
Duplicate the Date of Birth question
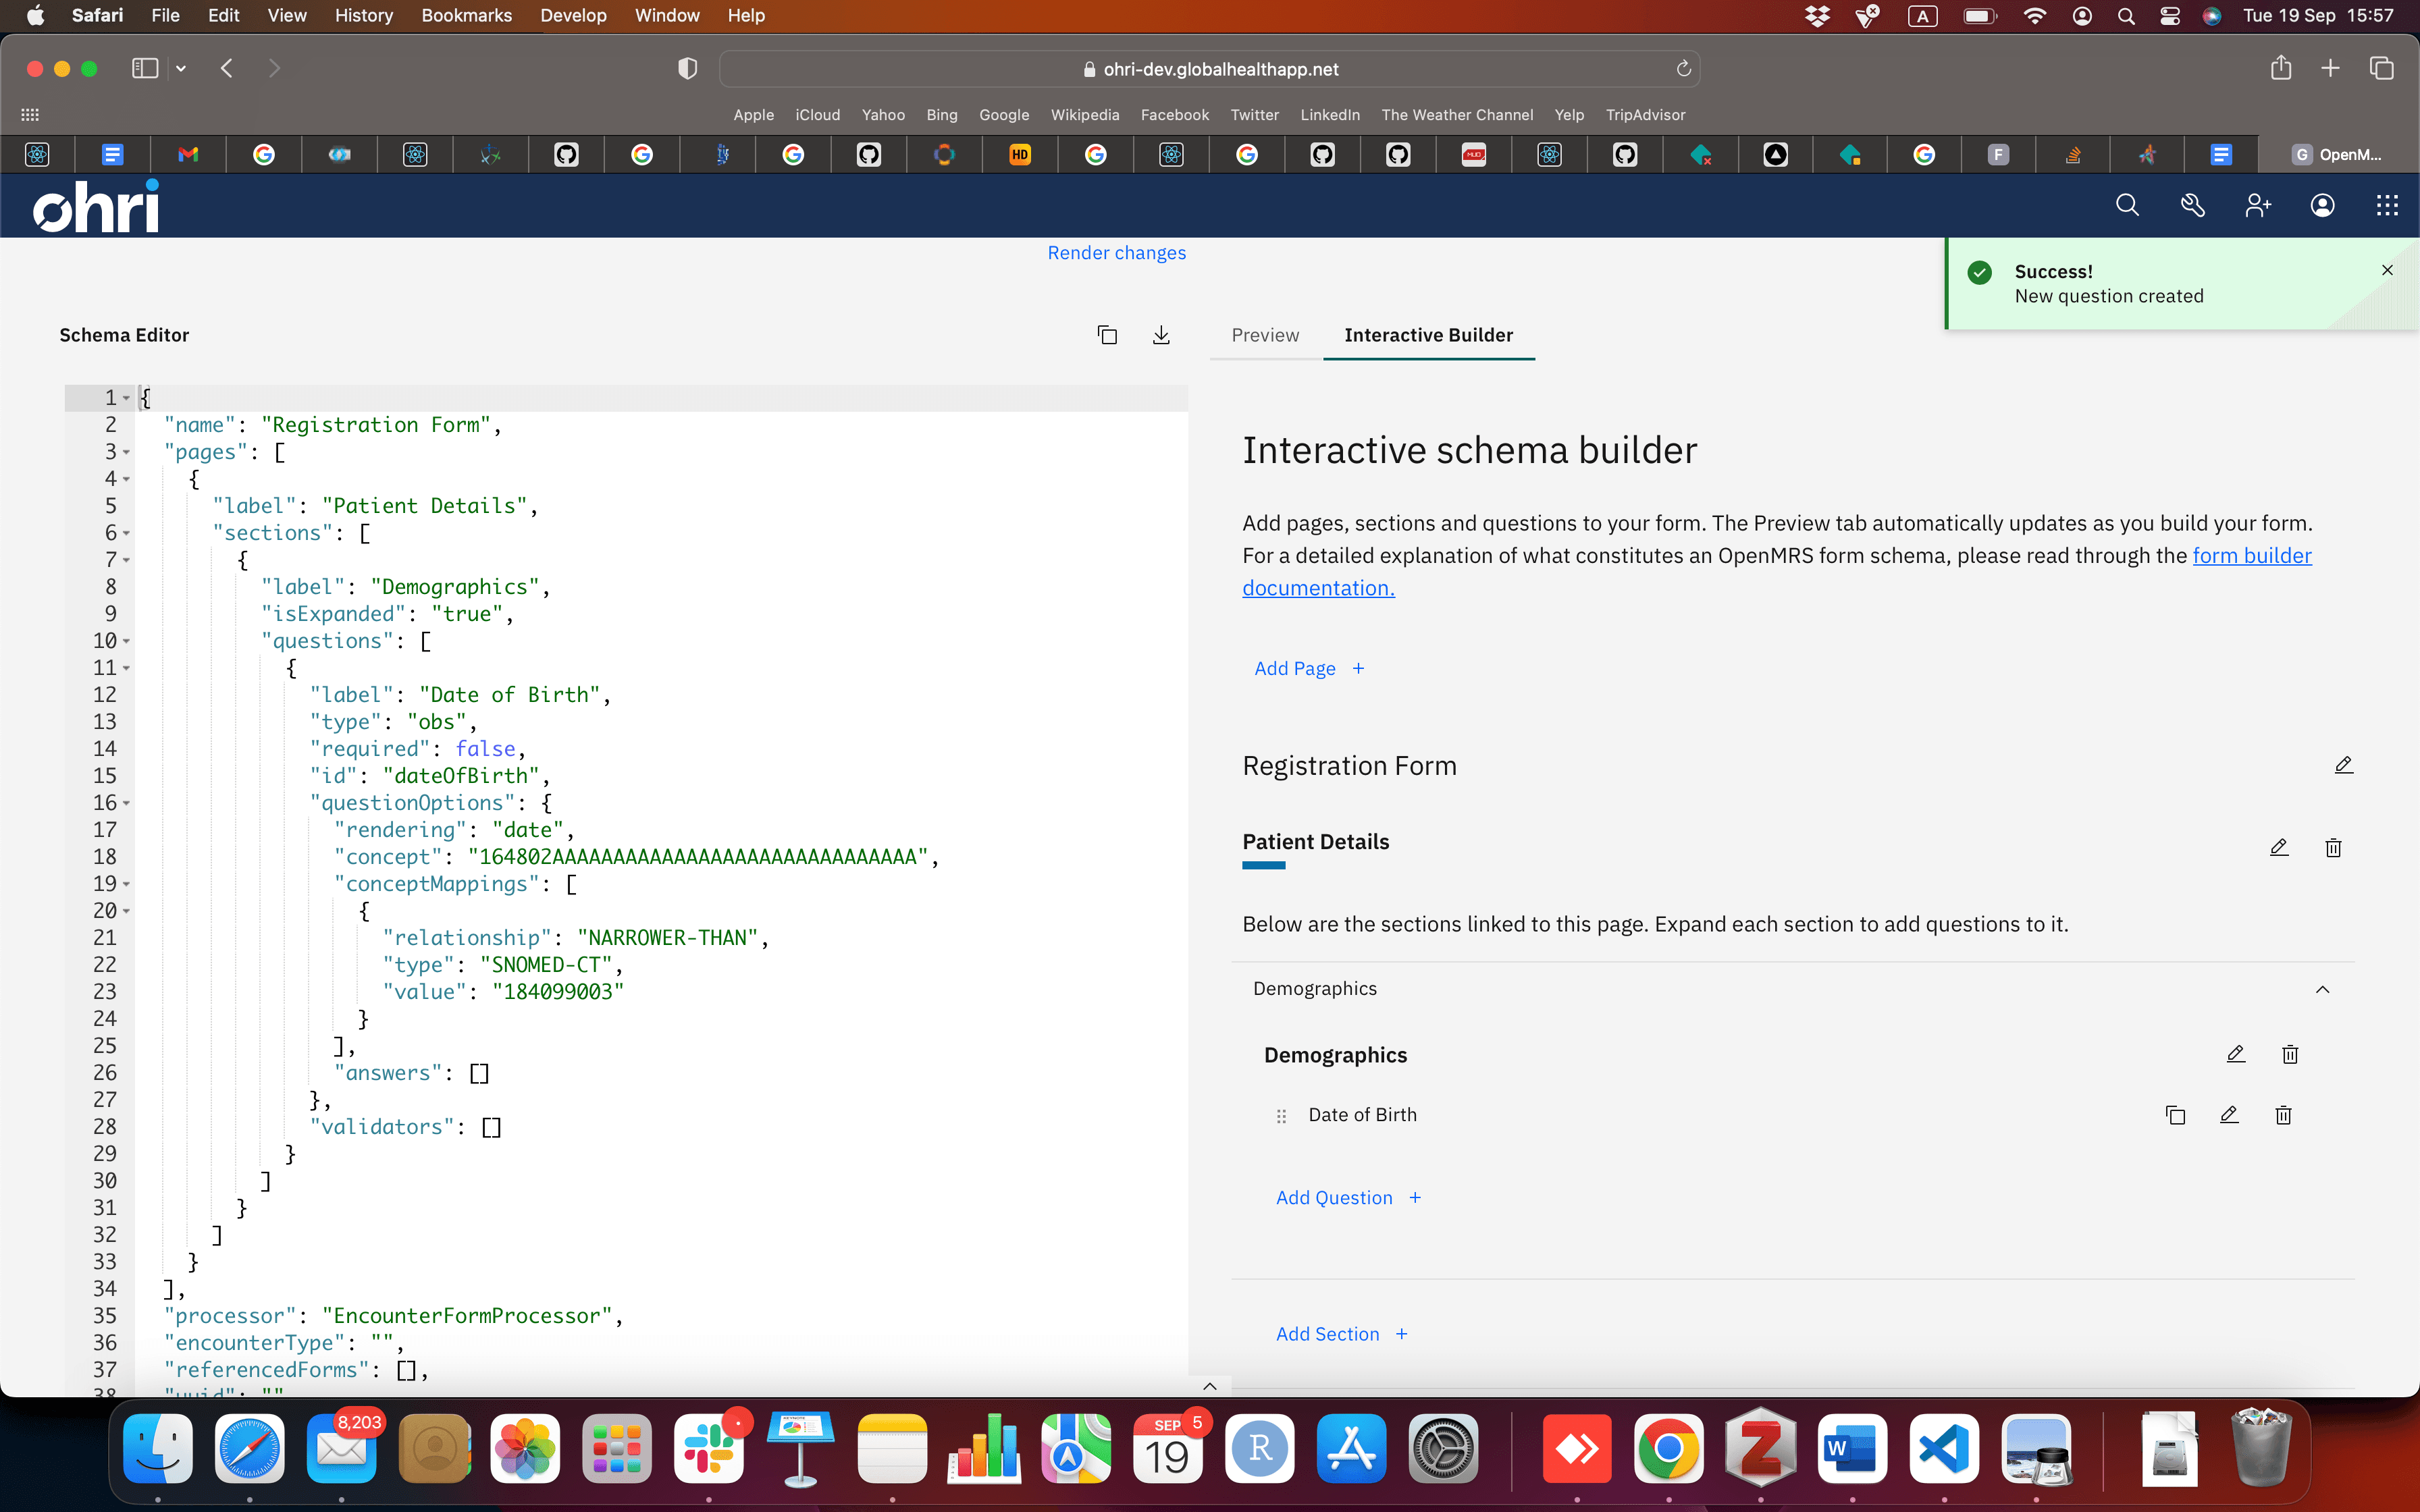point(2175,1115)
